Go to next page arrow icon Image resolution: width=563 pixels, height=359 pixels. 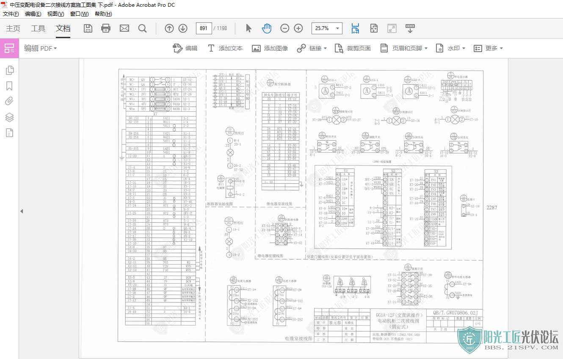pyautogui.click(x=183, y=28)
